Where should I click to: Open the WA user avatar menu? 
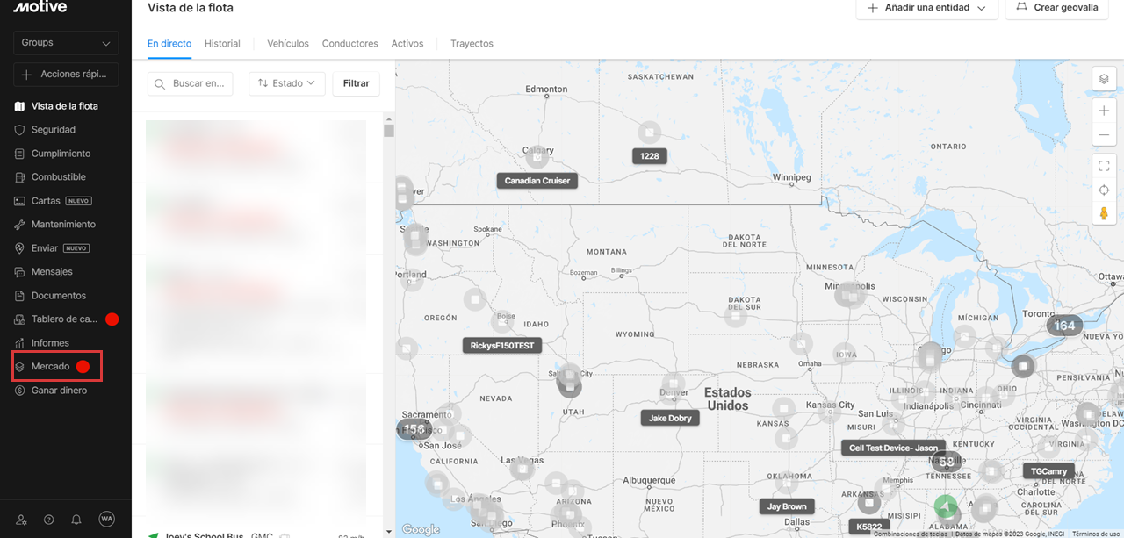[106, 519]
